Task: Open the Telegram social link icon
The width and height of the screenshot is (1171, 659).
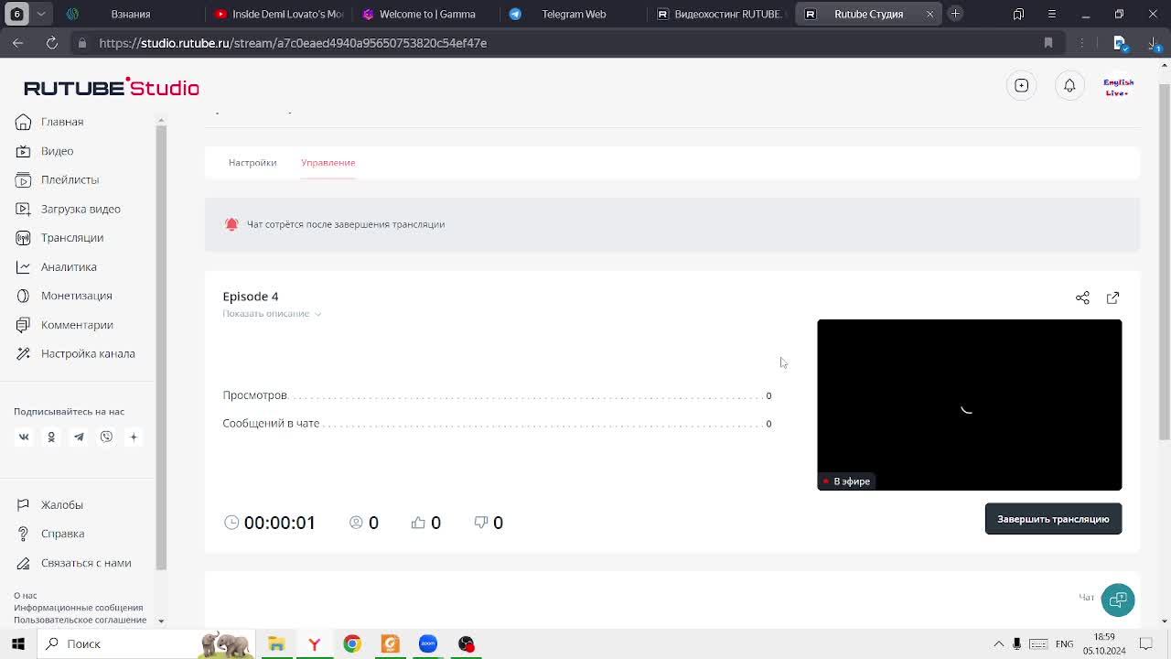Action: [79, 437]
